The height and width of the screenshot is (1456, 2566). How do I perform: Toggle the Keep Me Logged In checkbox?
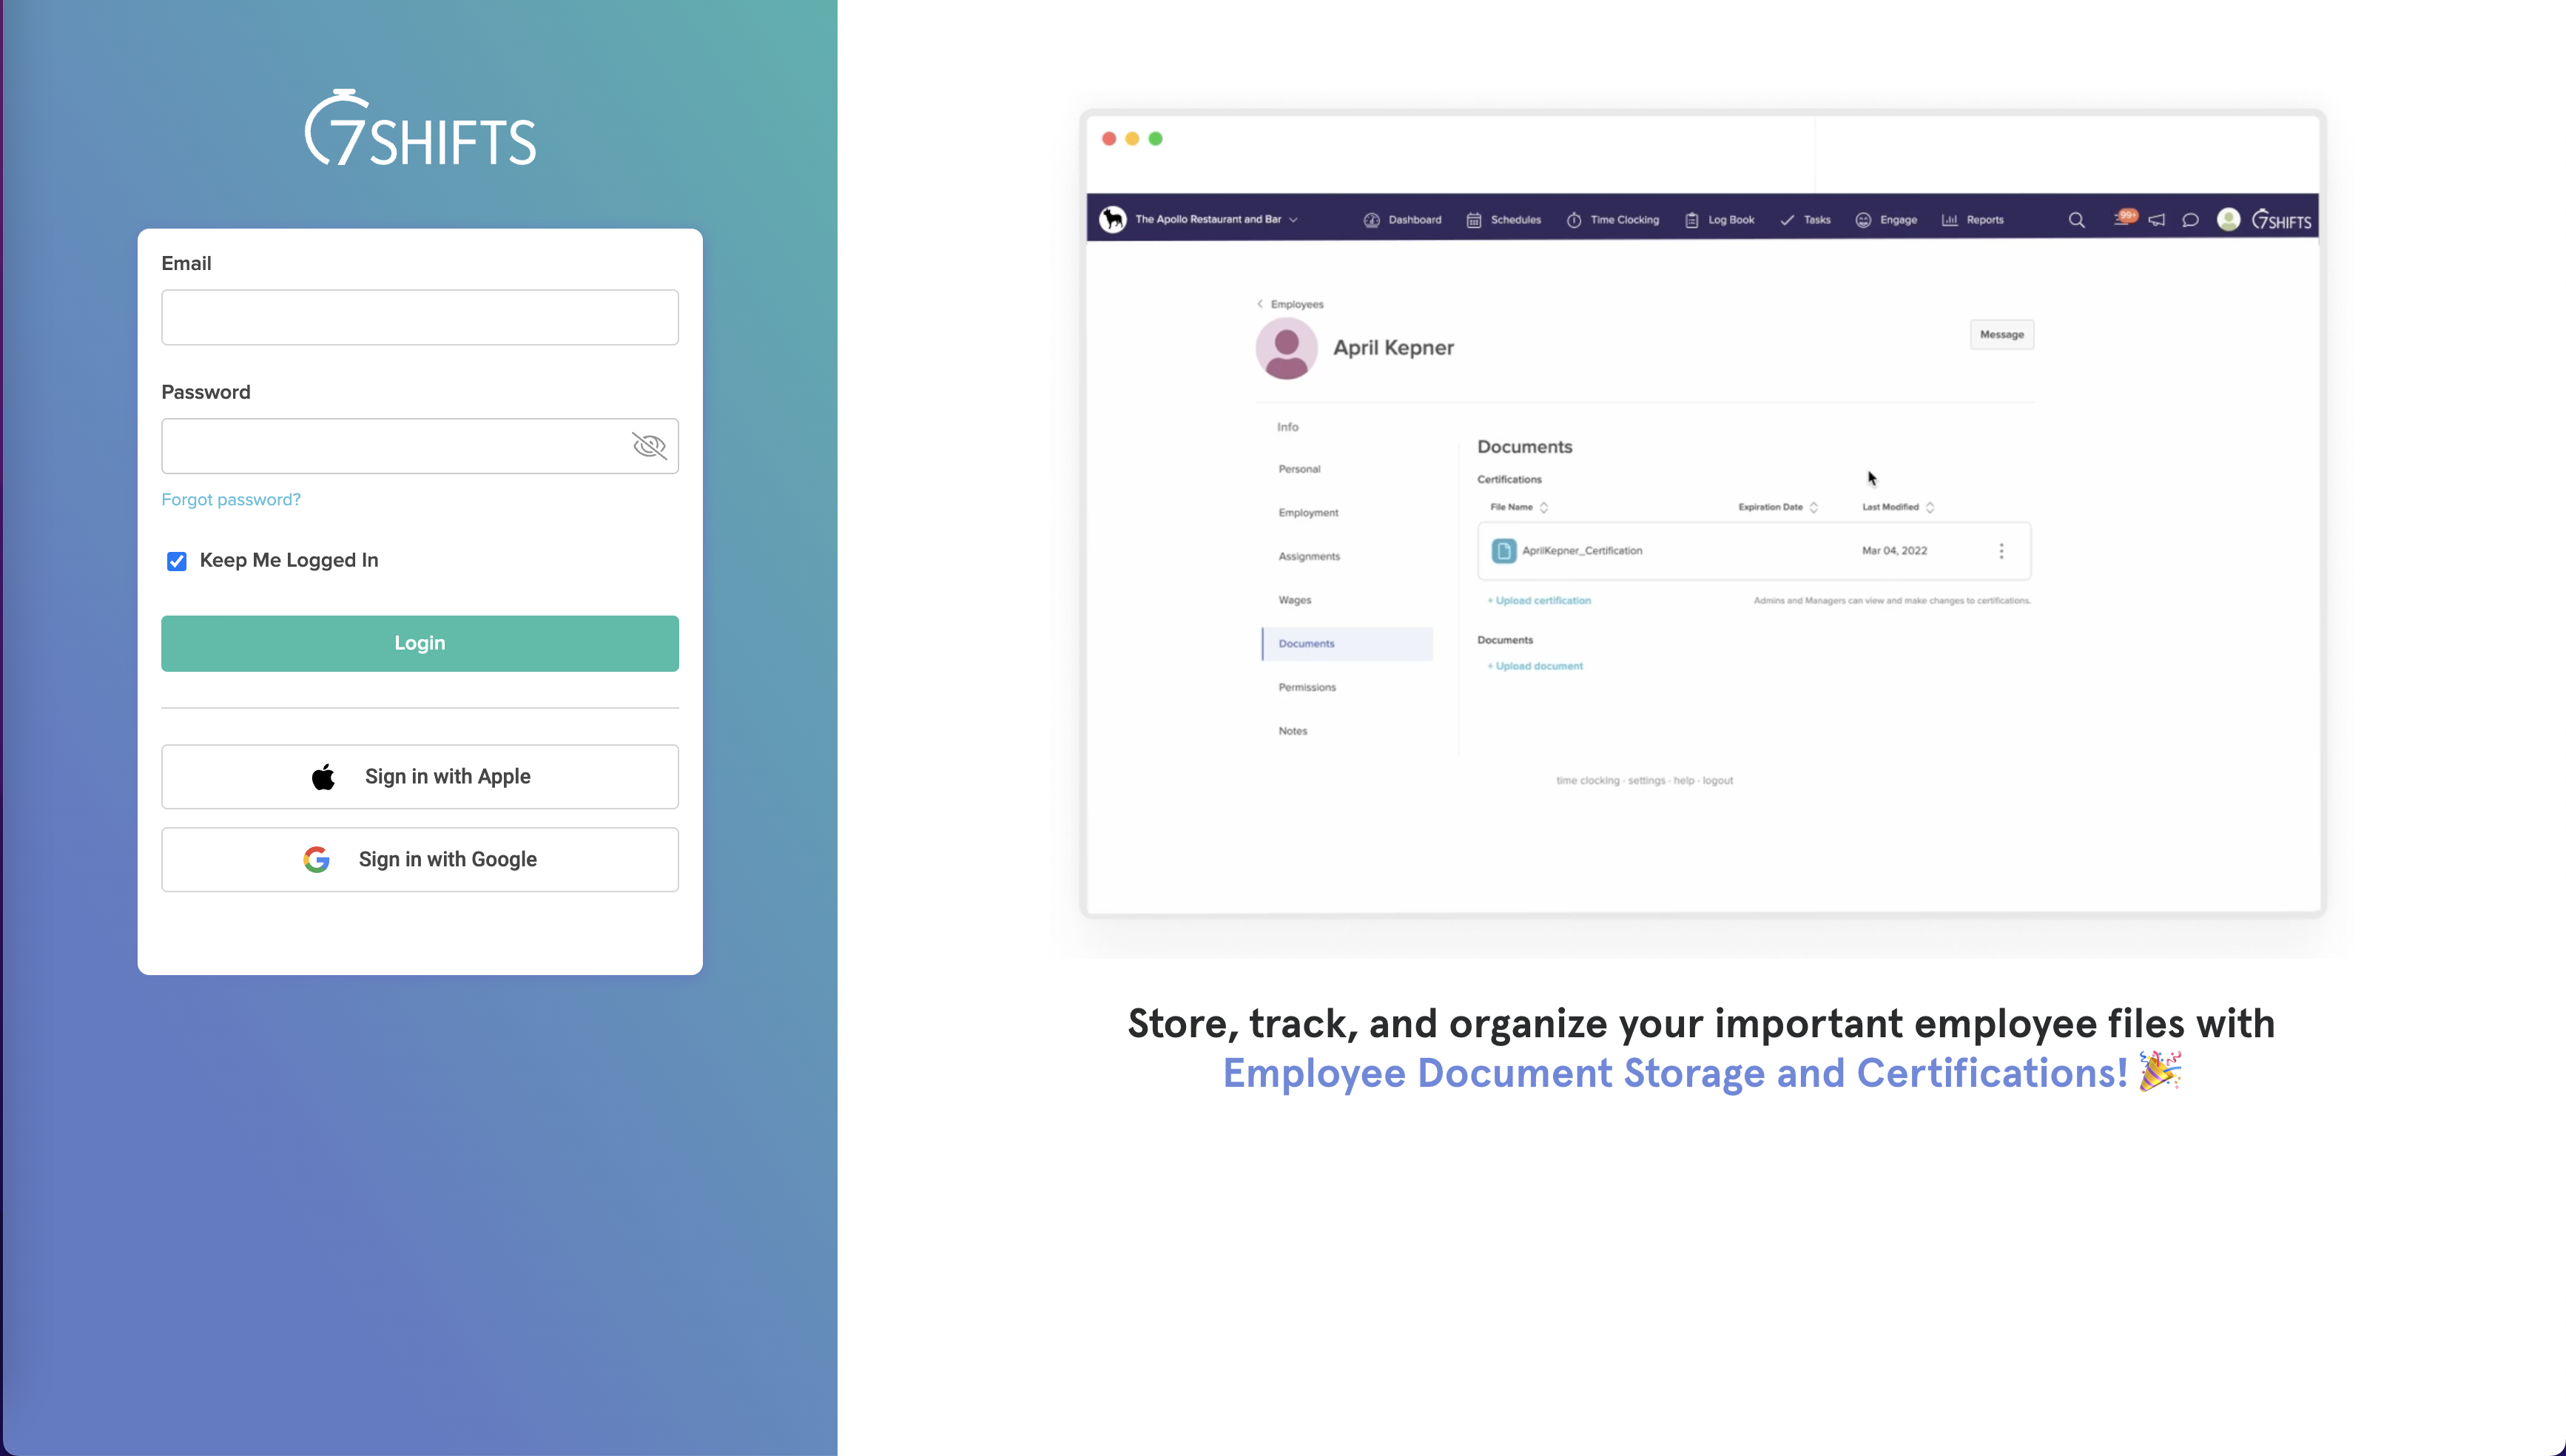[x=176, y=561]
